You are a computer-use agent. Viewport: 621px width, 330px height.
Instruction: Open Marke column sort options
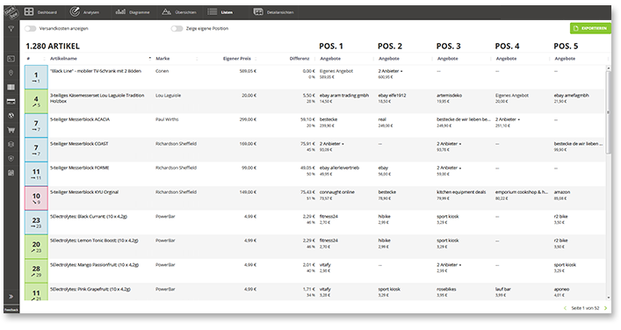[197, 59]
